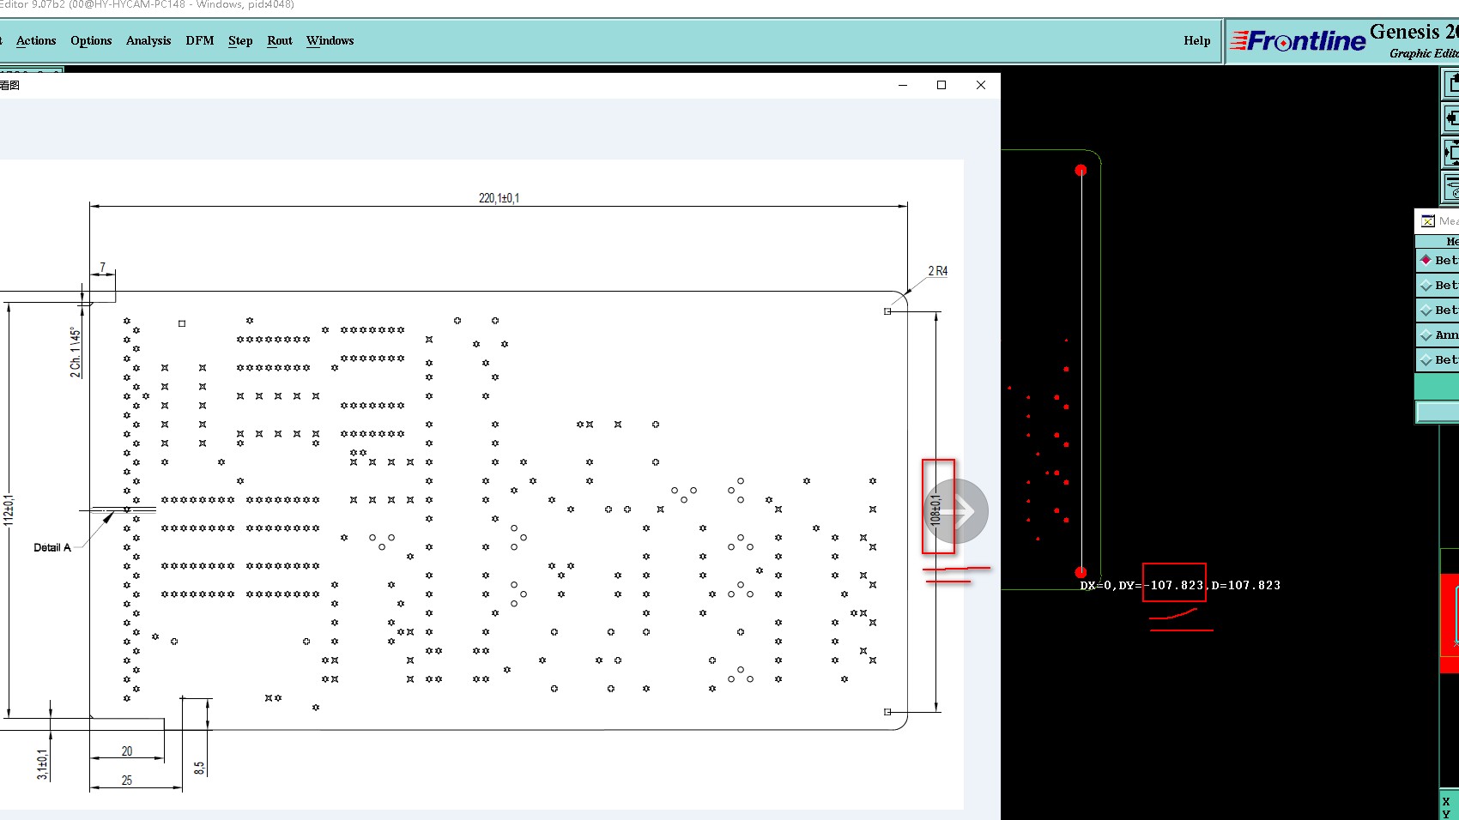Screen dimensions: 1459x820
Task: Open the Help menu
Action: coord(1197,40)
